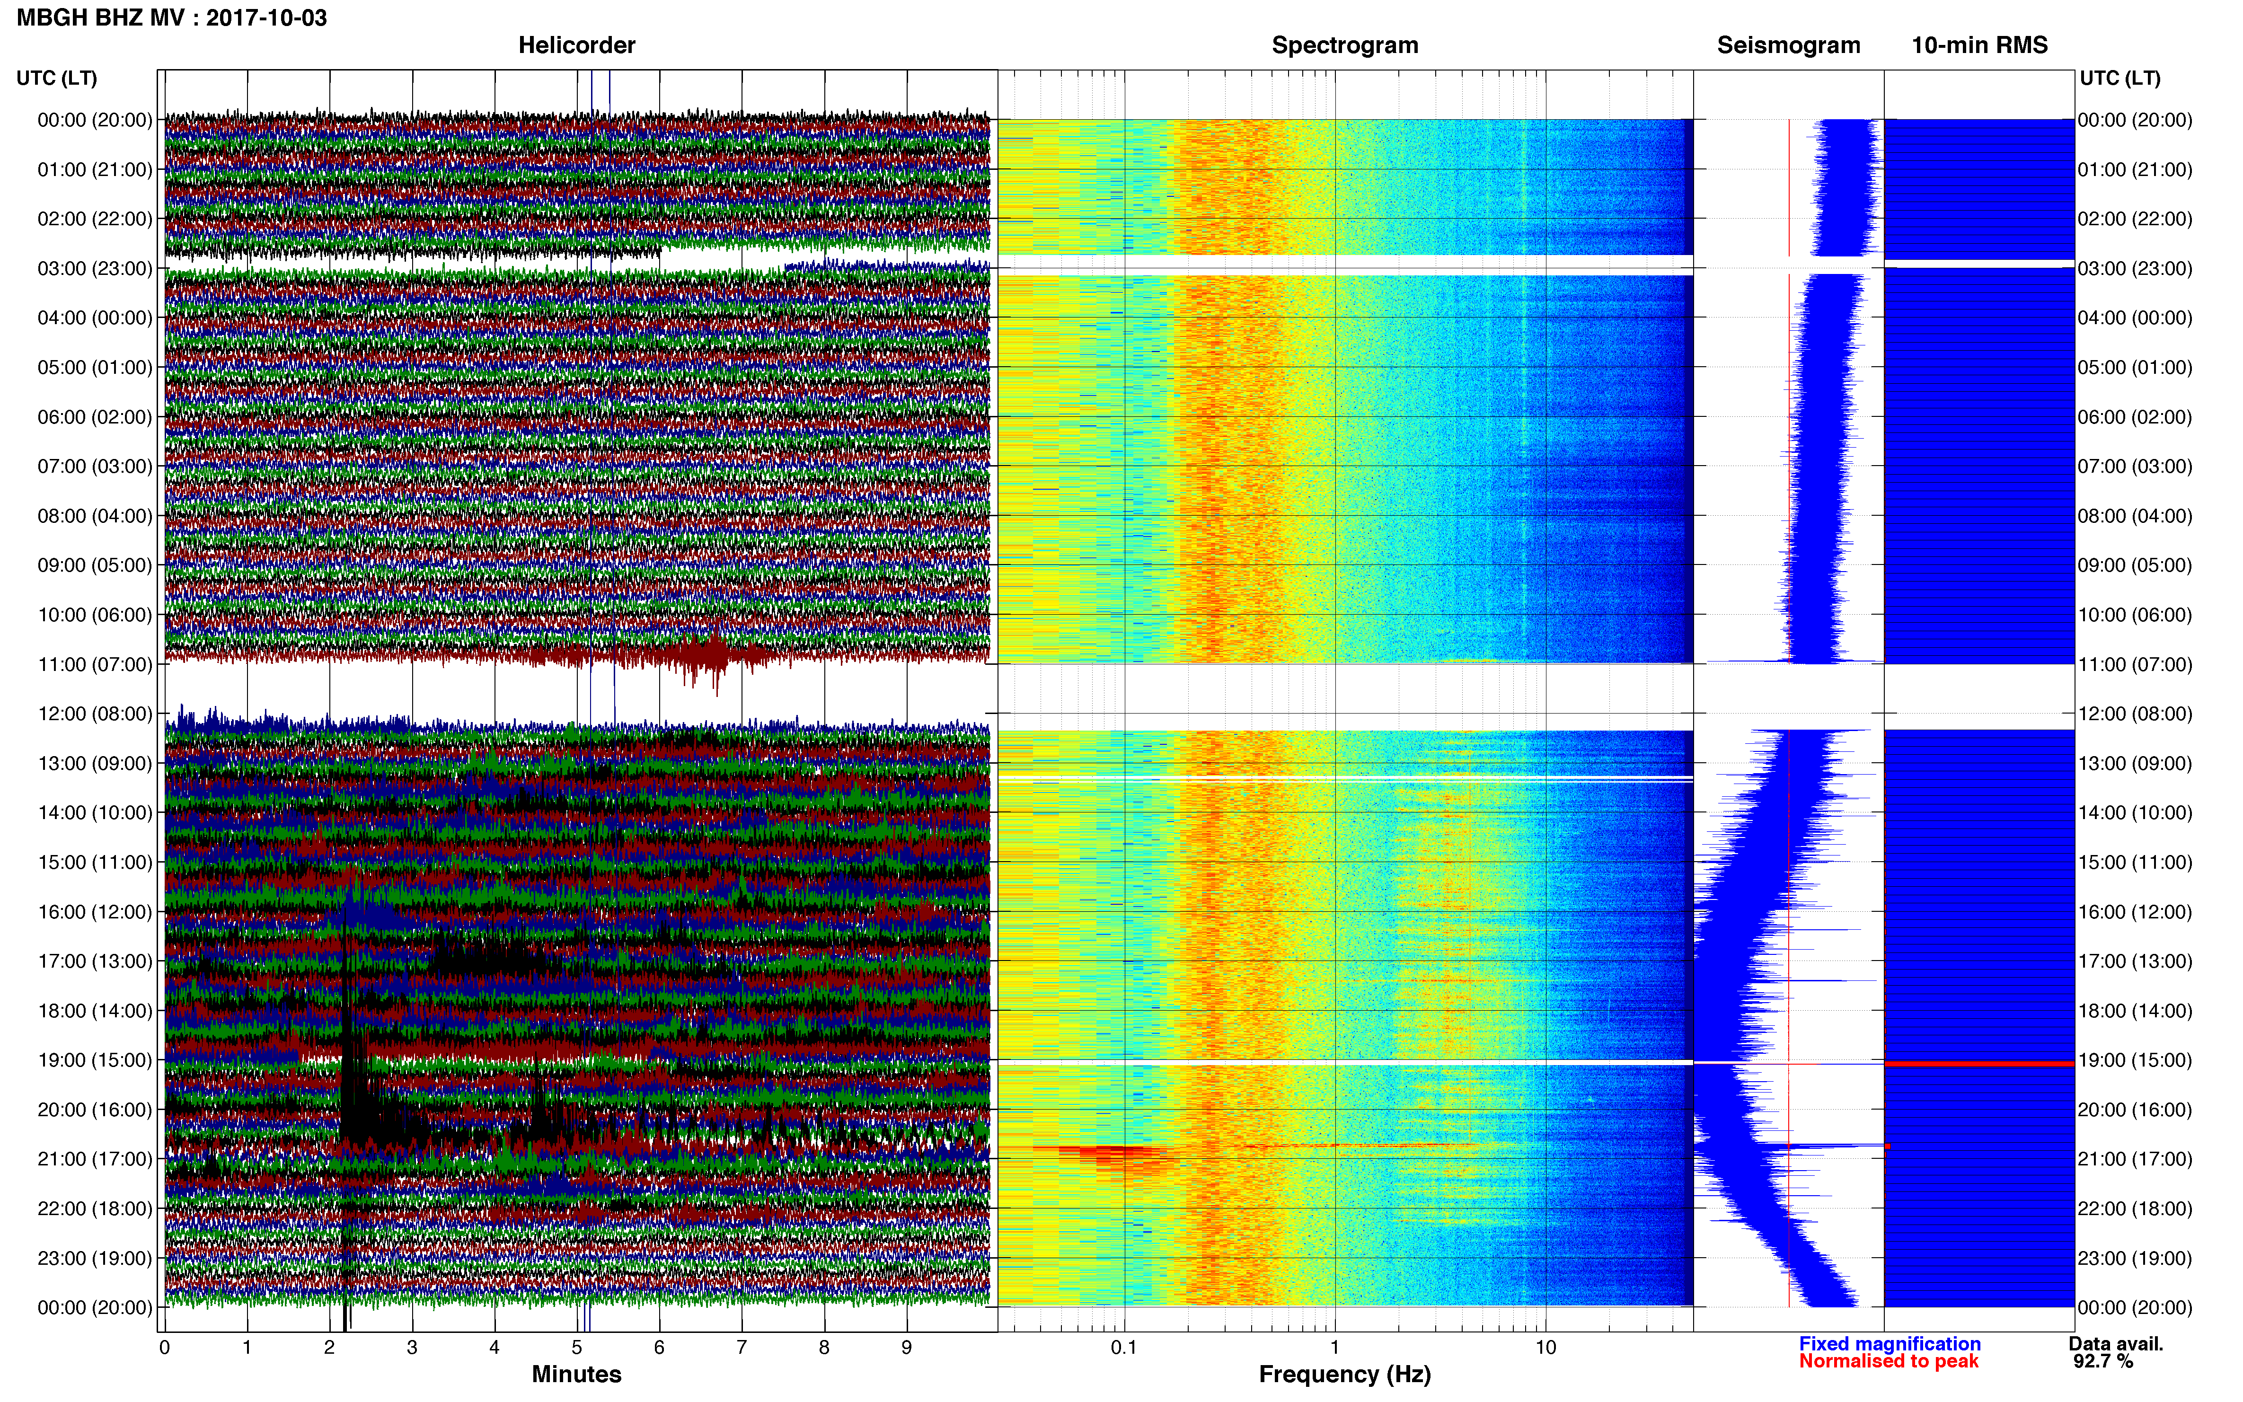Click minute tick label '5' on helicorder
The image size is (2243, 1402).
click(x=577, y=1348)
